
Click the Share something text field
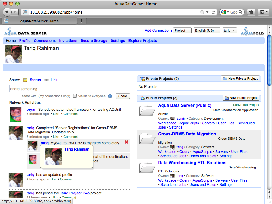[x=70, y=88]
